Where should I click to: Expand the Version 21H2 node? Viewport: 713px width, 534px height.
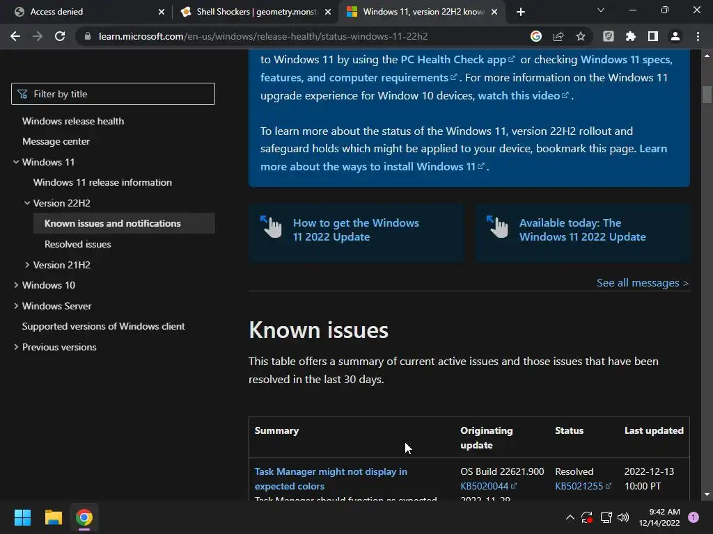coord(27,265)
